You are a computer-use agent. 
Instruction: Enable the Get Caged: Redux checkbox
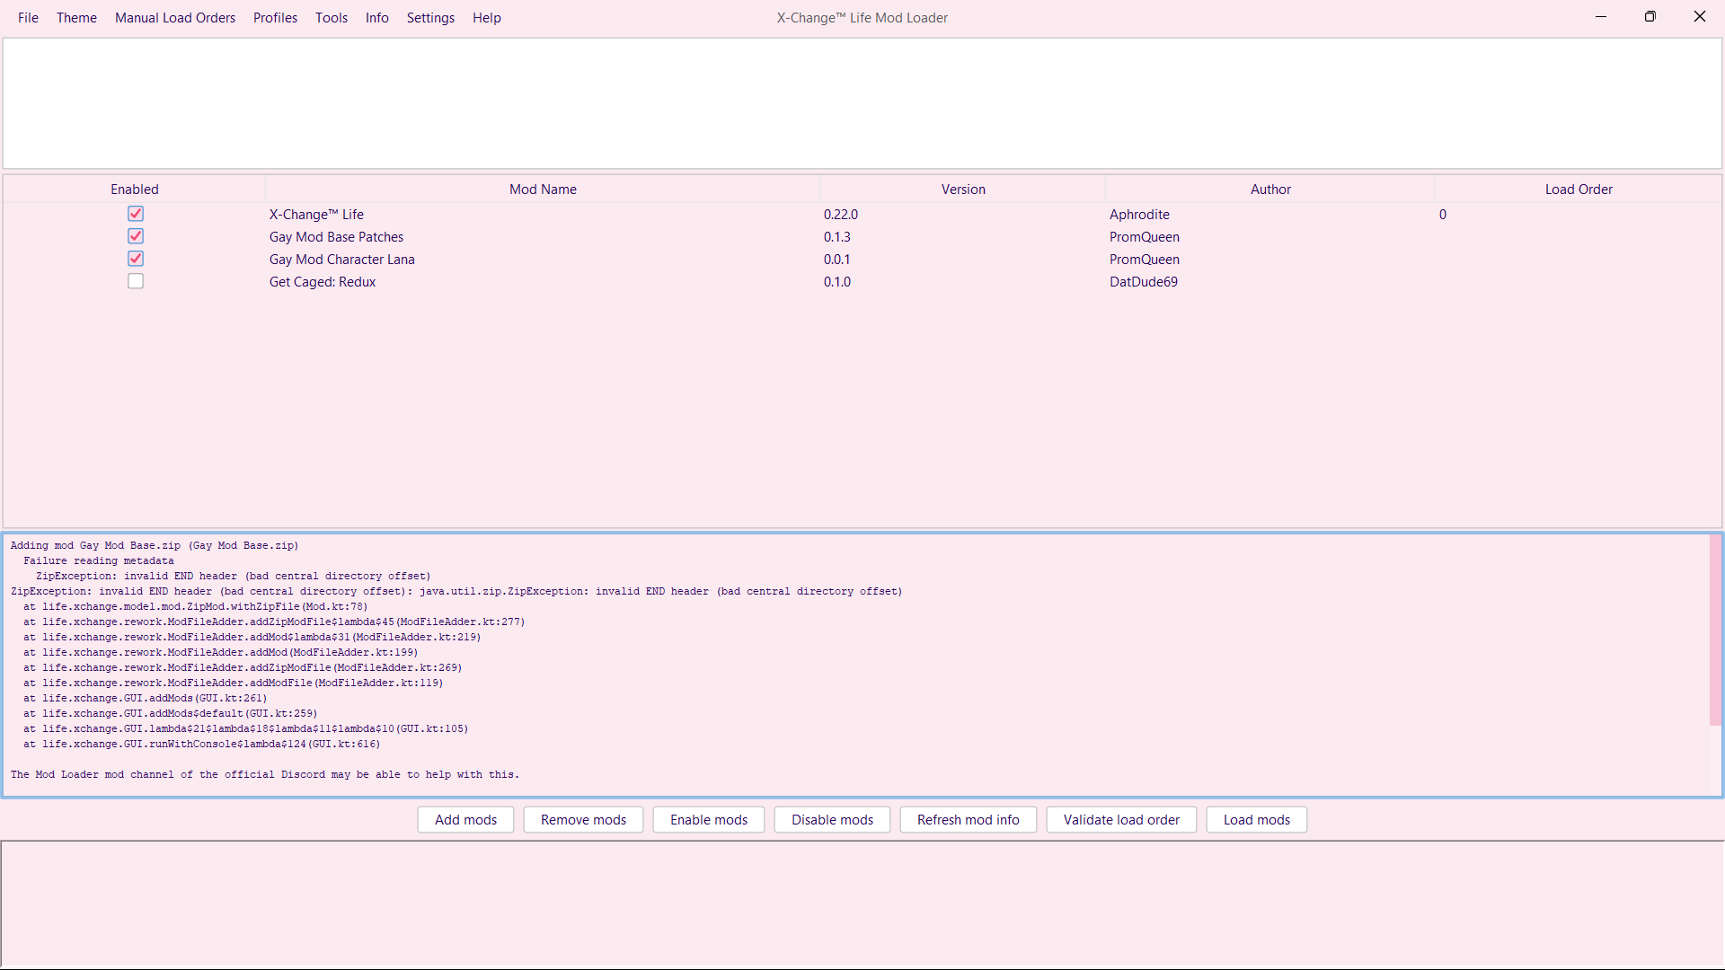[136, 281]
